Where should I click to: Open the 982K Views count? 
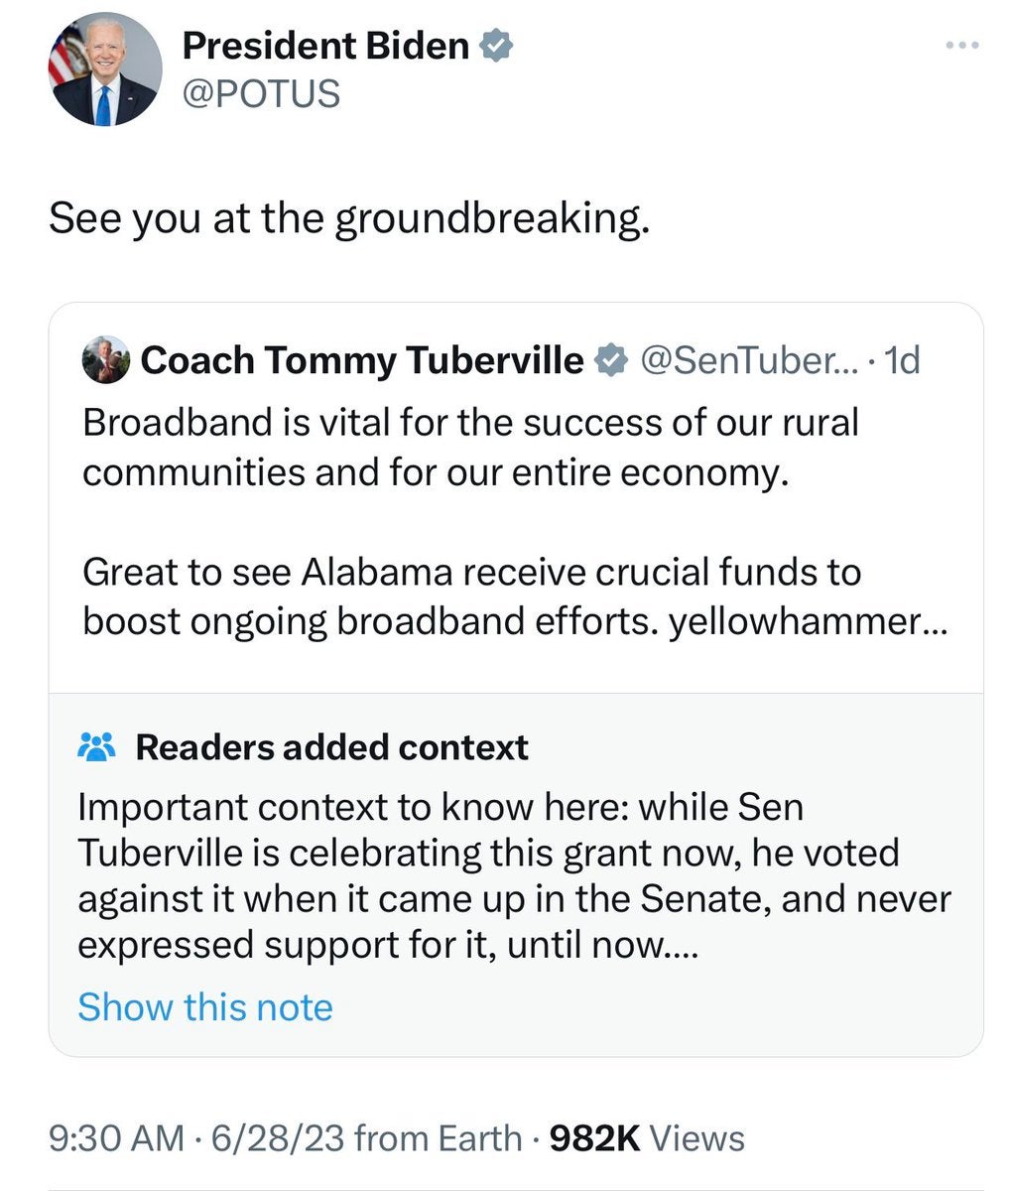(x=647, y=1138)
